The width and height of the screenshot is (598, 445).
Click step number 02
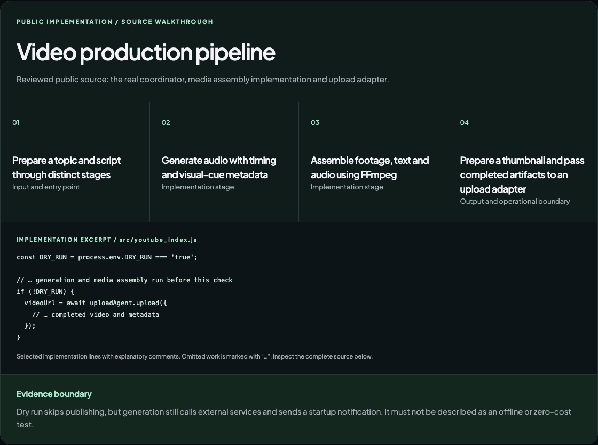pos(166,122)
